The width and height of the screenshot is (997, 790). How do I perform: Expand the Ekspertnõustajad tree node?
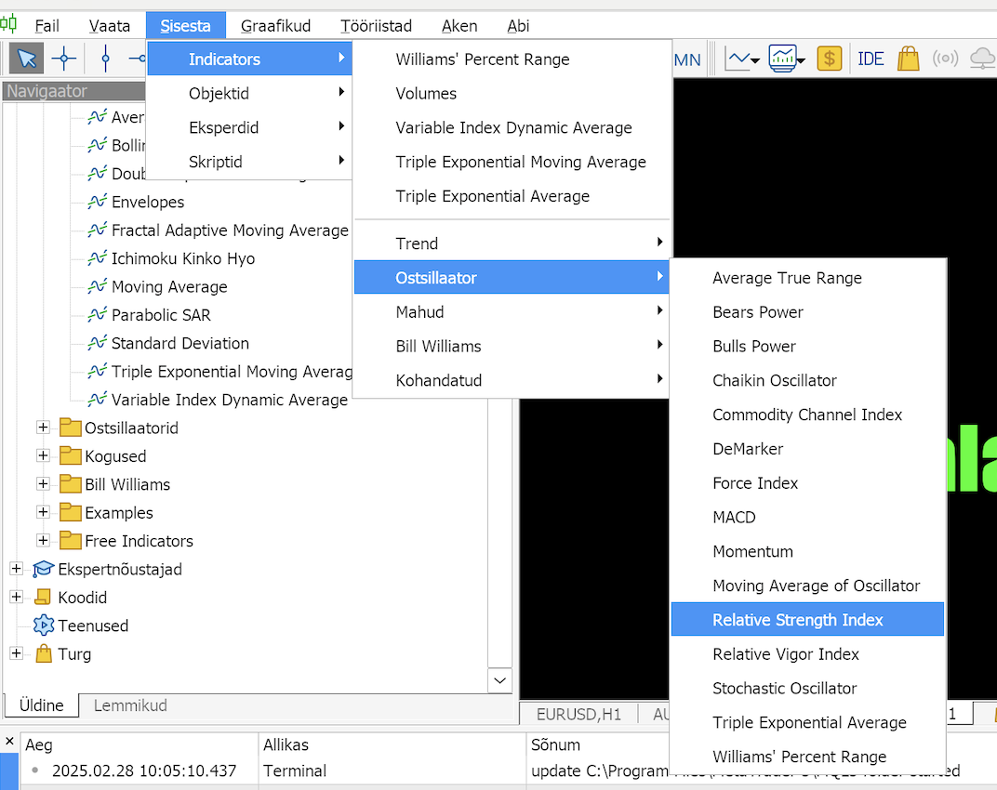(x=17, y=568)
